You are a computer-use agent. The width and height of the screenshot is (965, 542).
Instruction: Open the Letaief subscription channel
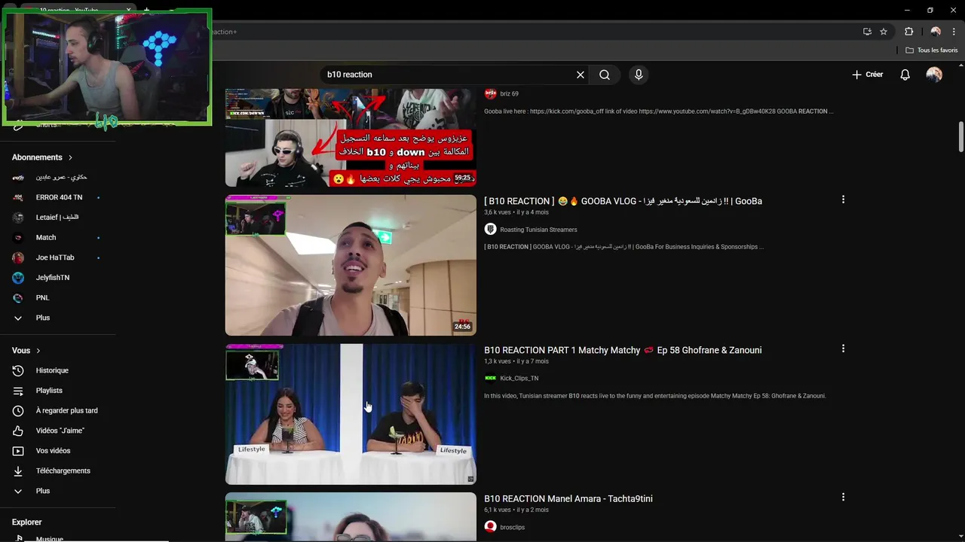click(57, 218)
